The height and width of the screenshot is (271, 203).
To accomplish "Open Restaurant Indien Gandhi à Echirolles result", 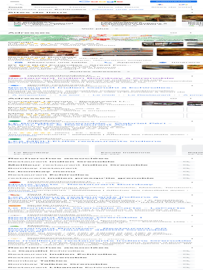I will coord(90,88).
